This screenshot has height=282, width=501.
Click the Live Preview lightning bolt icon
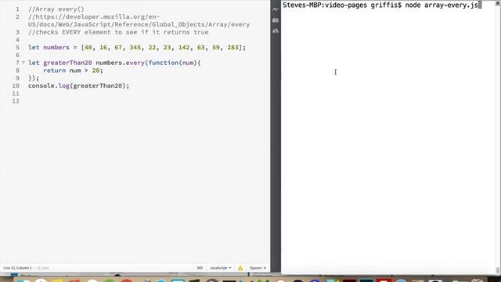[x=276, y=9]
